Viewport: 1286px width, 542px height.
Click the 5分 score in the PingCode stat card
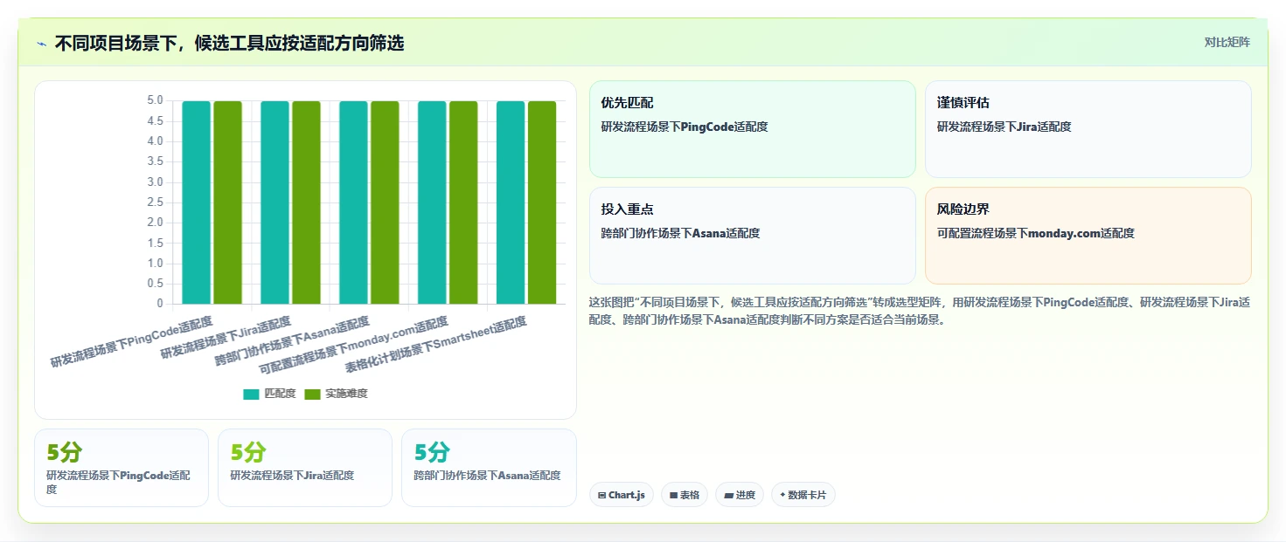click(x=64, y=452)
